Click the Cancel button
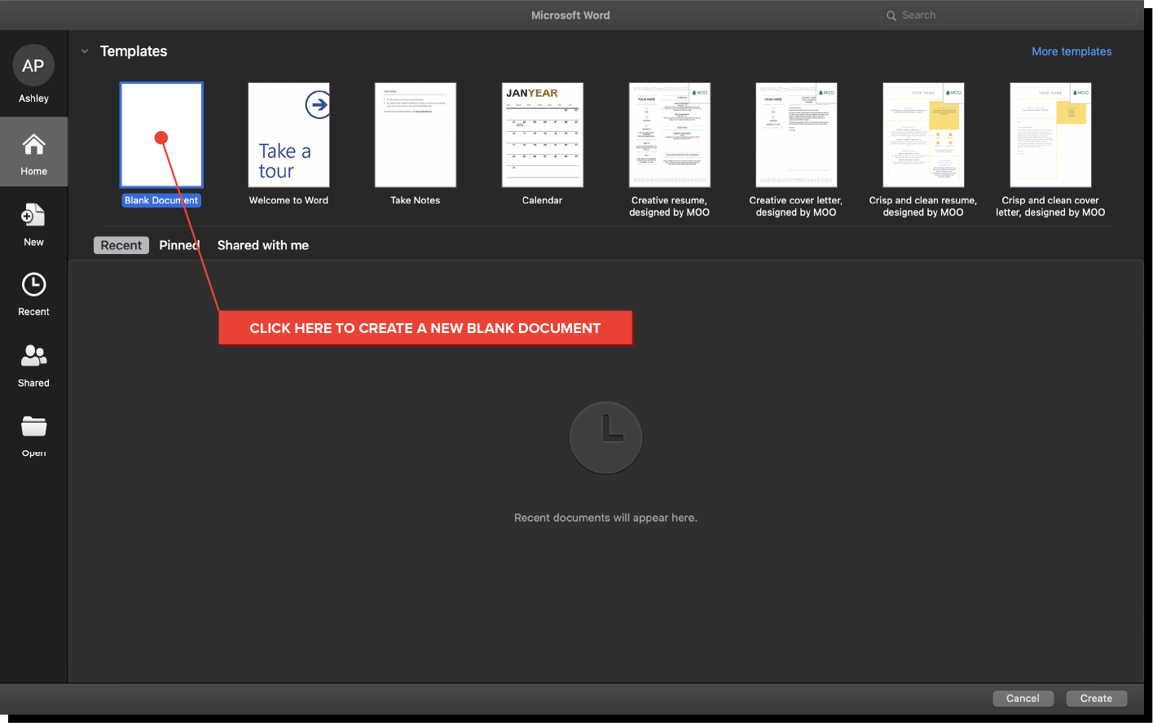1153x723 pixels. point(1023,699)
